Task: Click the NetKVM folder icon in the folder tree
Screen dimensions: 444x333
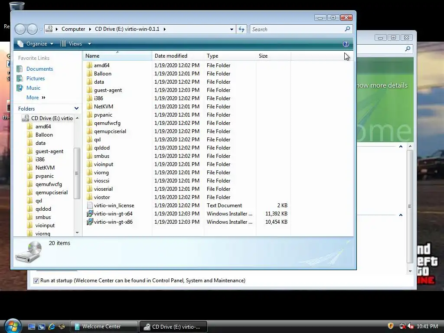Action: click(30, 168)
